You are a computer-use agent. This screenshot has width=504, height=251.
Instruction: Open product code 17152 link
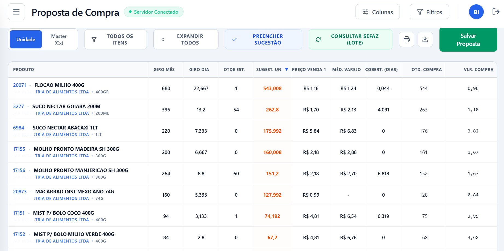pyautogui.click(x=19, y=234)
